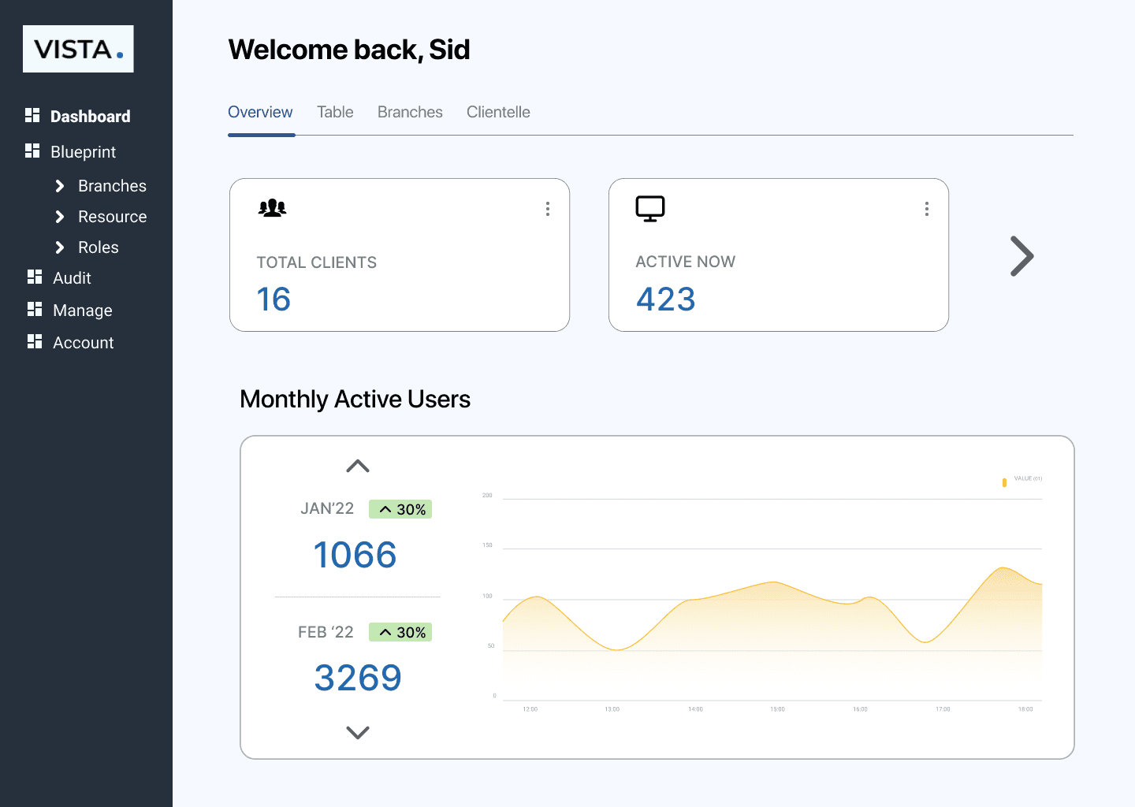Click the Active Now value 423
Screen dimensions: 1135x807
tap(666, 299)
